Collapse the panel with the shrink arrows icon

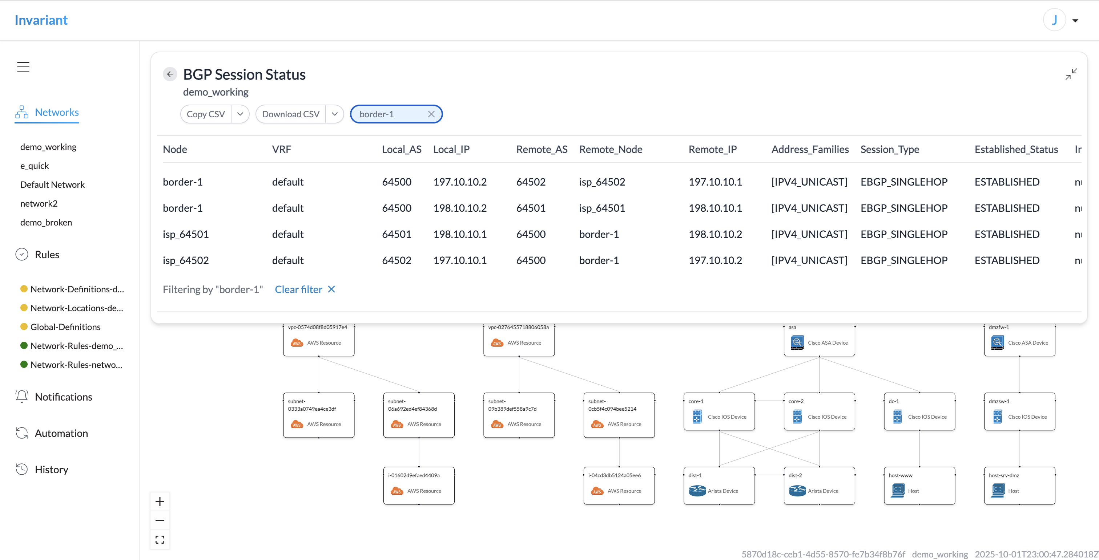[1071, 74]
